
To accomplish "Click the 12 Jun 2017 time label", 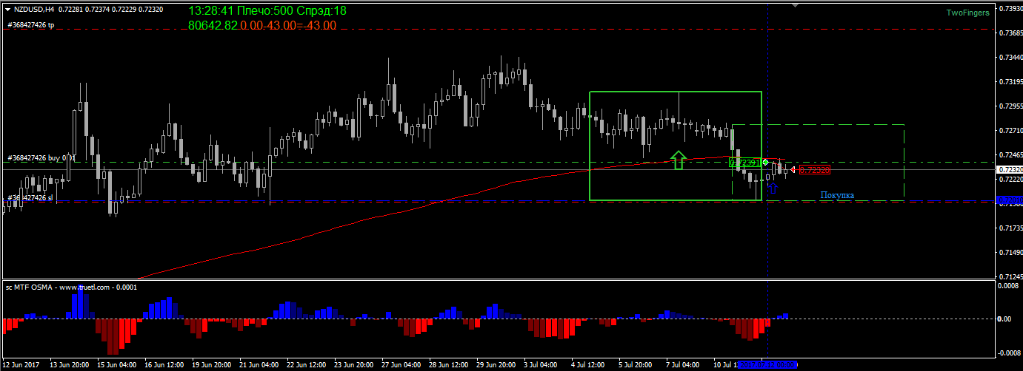I will (x=21, y=365).
